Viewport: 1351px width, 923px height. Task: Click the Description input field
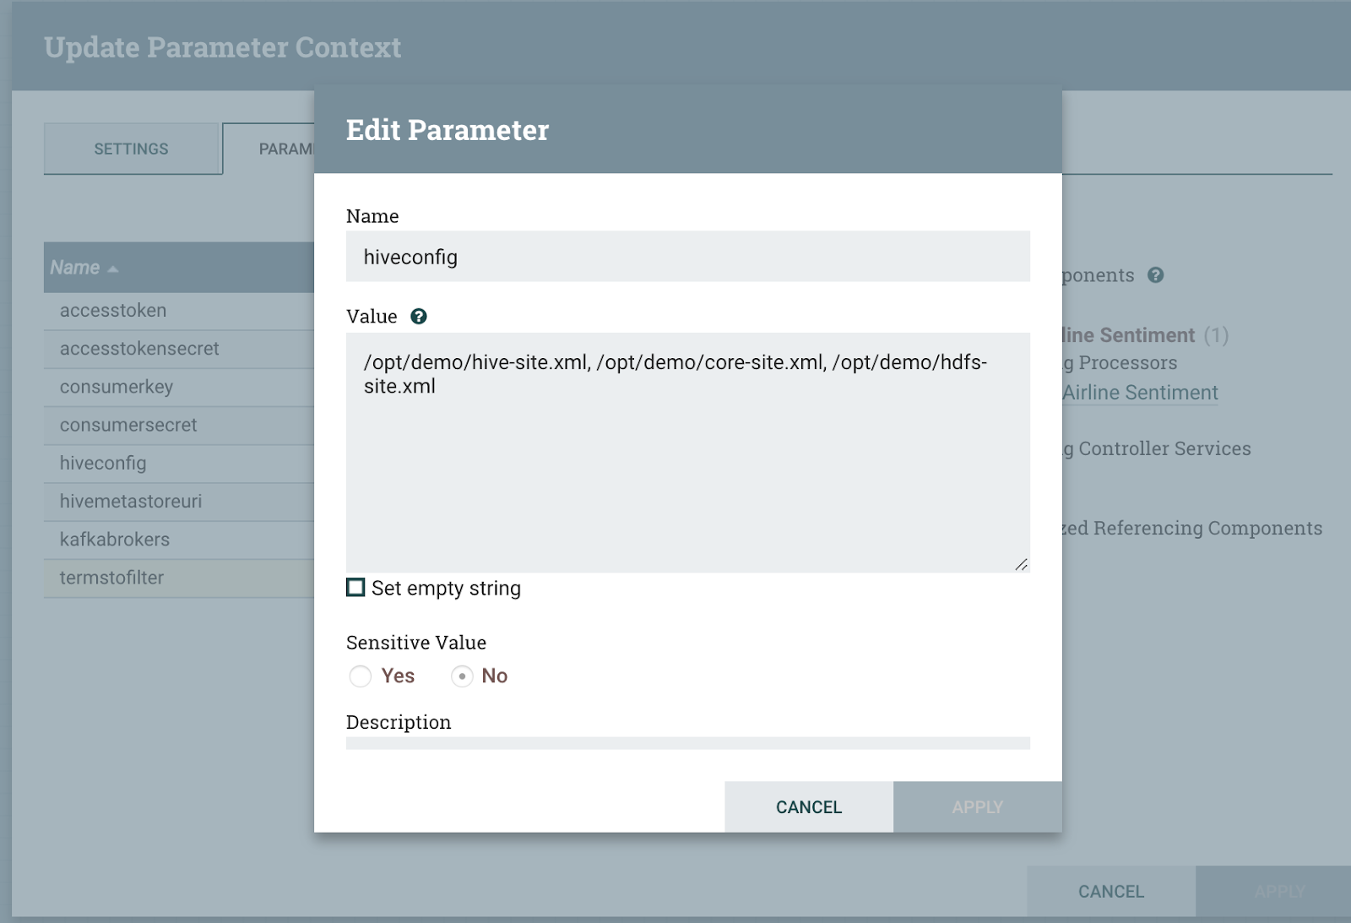tap(687, 743)
